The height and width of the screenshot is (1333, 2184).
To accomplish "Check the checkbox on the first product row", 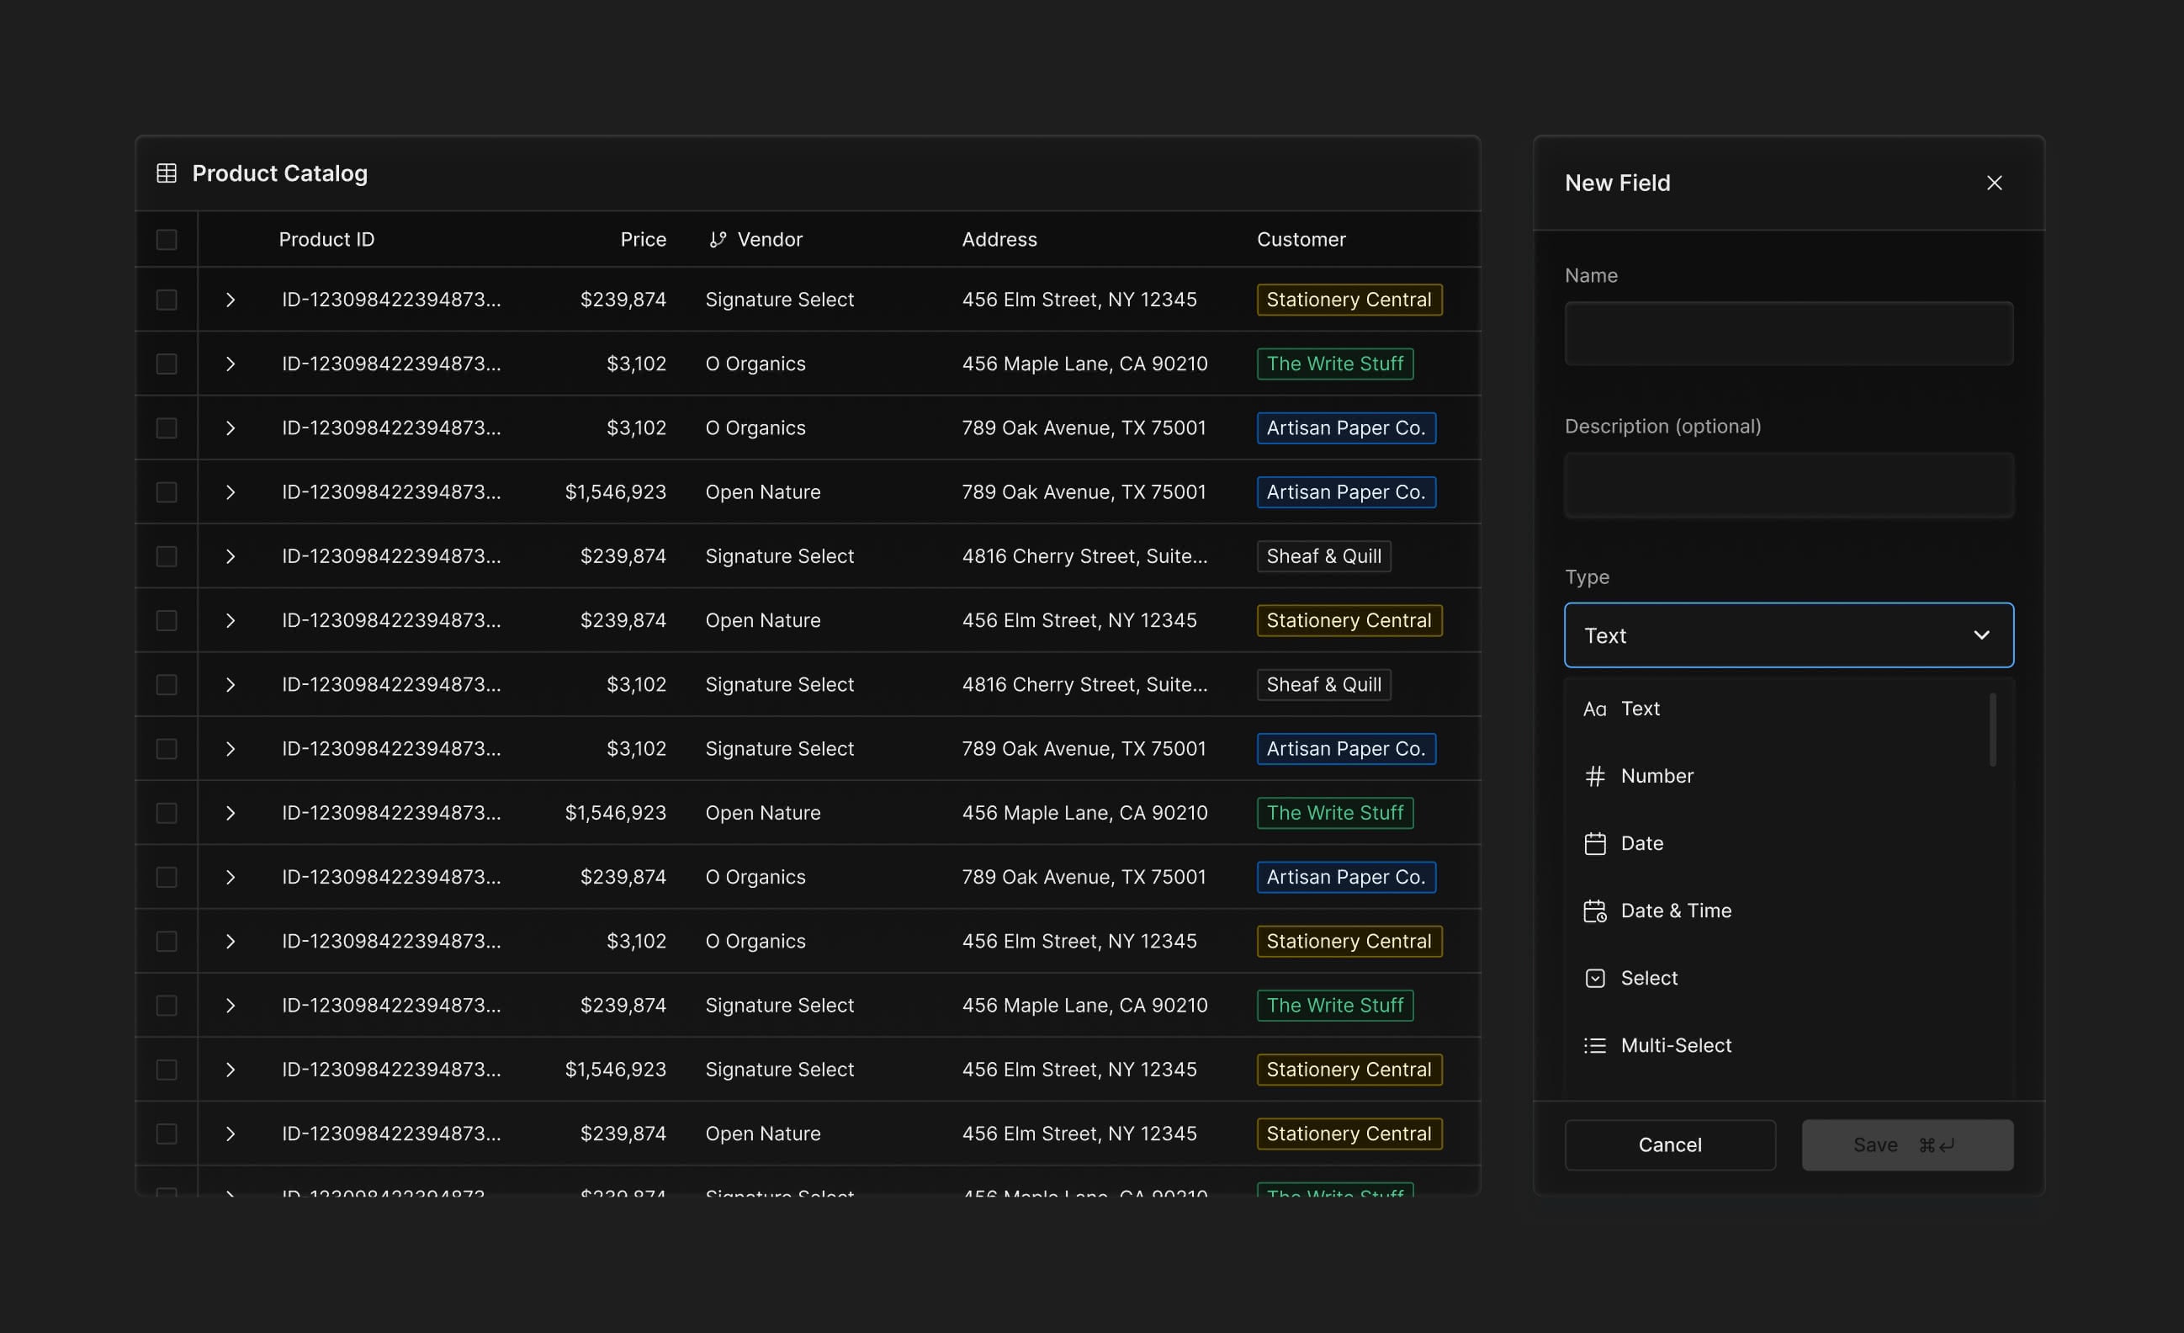I will coord(167,299).
